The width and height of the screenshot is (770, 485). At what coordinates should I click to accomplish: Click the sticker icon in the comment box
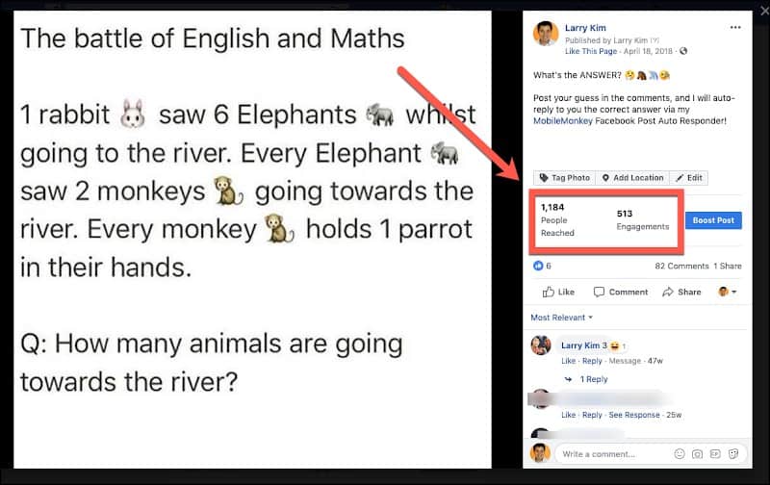point(733,454)
